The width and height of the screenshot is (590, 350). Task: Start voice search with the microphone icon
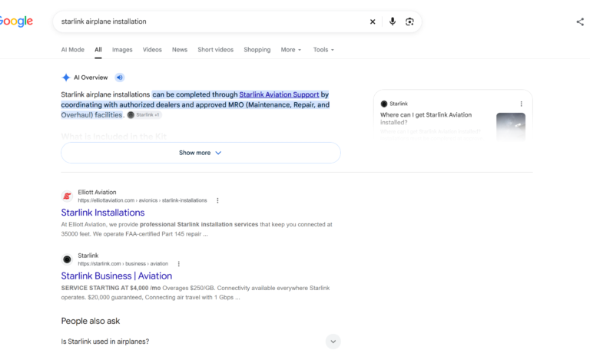pos(392,21)
